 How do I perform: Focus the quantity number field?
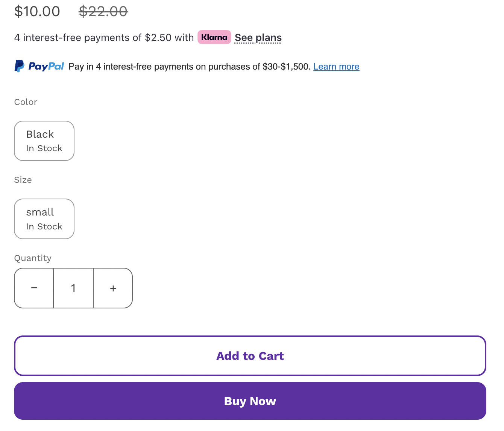[x=73, y=288]
